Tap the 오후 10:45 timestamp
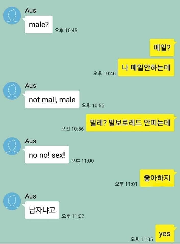The image size is (180, 244). click(66, 30)
